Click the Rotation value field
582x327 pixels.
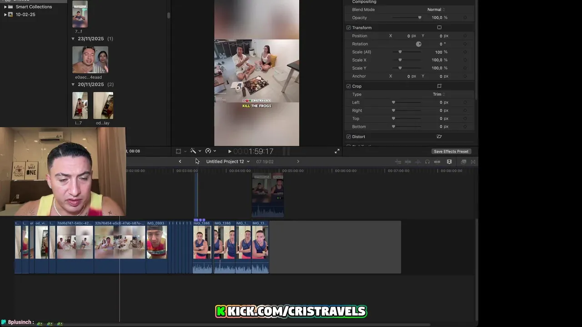[x=441, y=44]
